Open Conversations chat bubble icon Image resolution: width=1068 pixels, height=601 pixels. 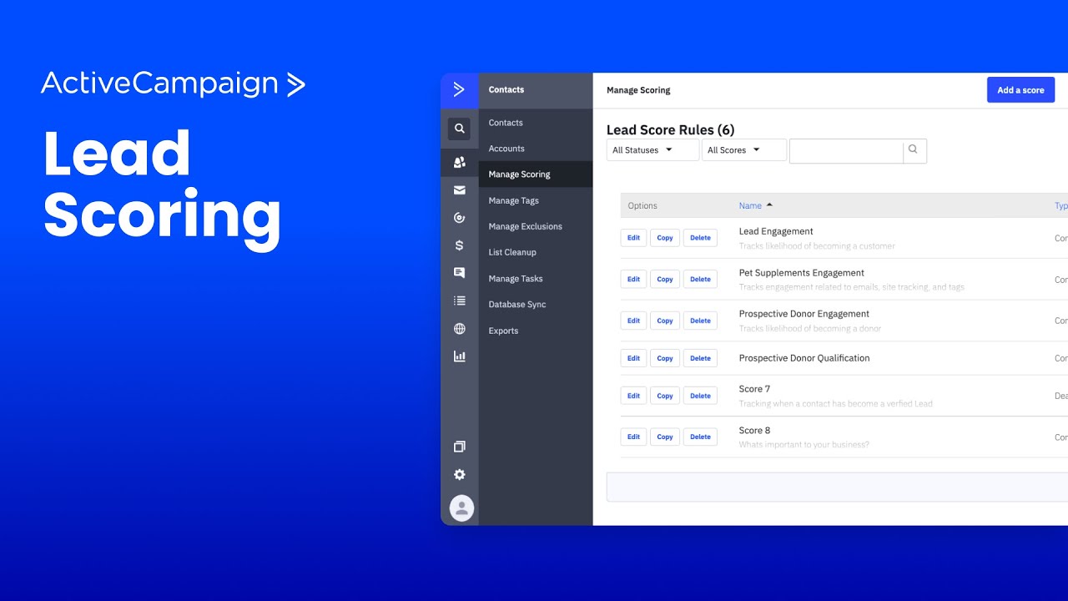click(459, 273)
